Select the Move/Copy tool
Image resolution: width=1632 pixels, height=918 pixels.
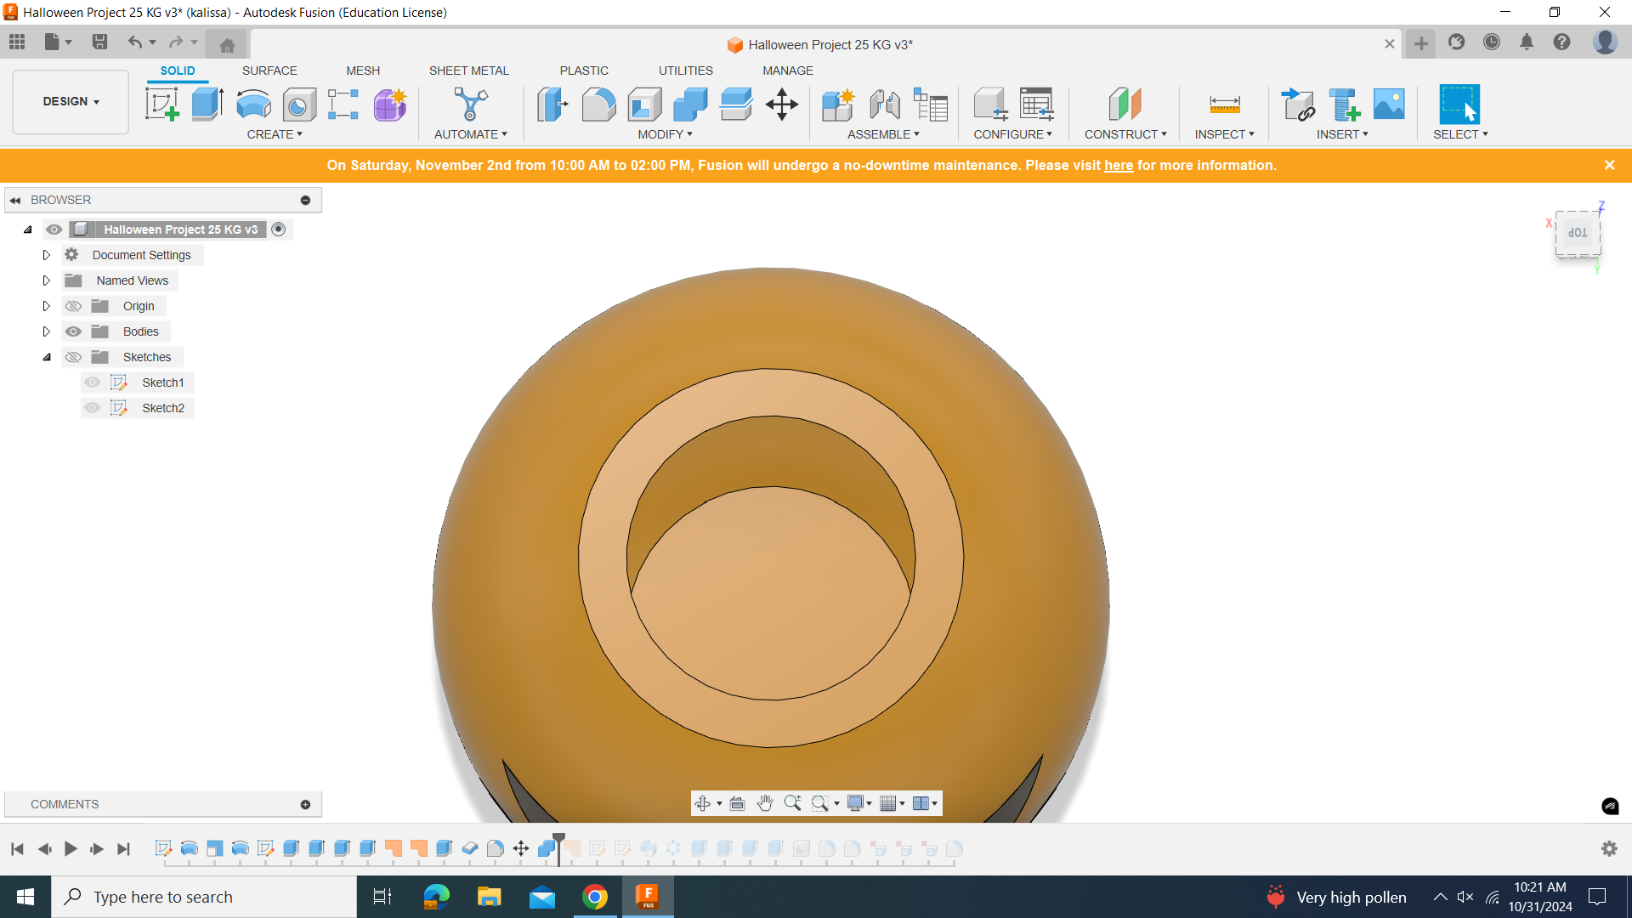(x=782, y=105)
